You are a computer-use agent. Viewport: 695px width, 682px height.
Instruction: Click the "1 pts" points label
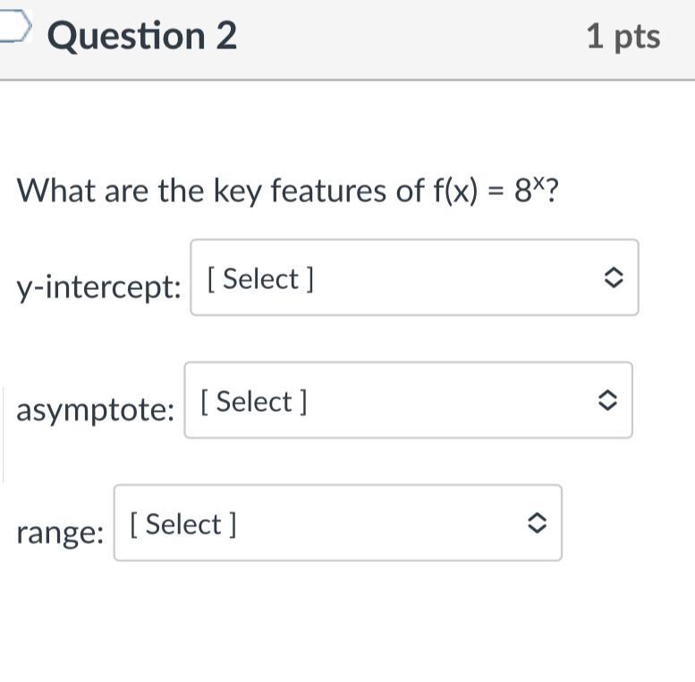[x=623, y=37]
